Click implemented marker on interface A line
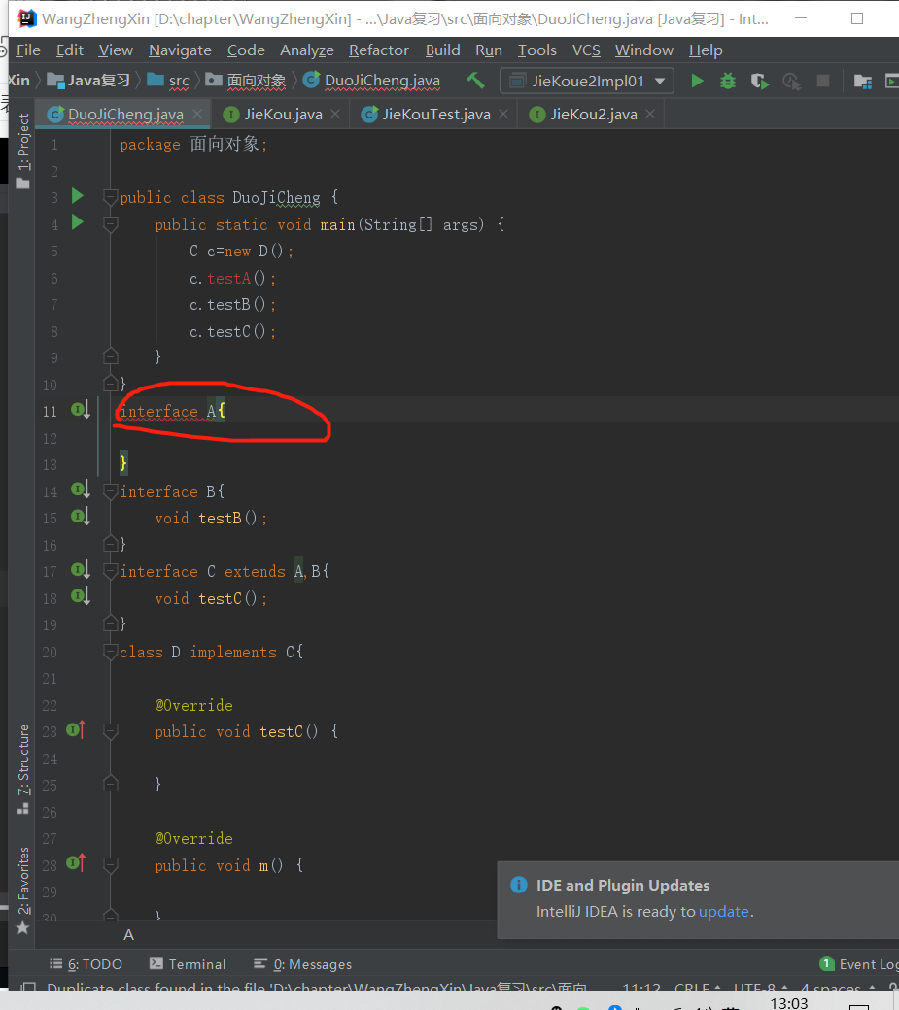Viewport: 899px width, 1010px height. 81,410
